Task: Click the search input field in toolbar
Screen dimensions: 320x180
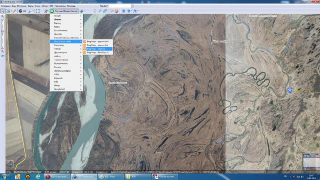Action: (120, 6)
